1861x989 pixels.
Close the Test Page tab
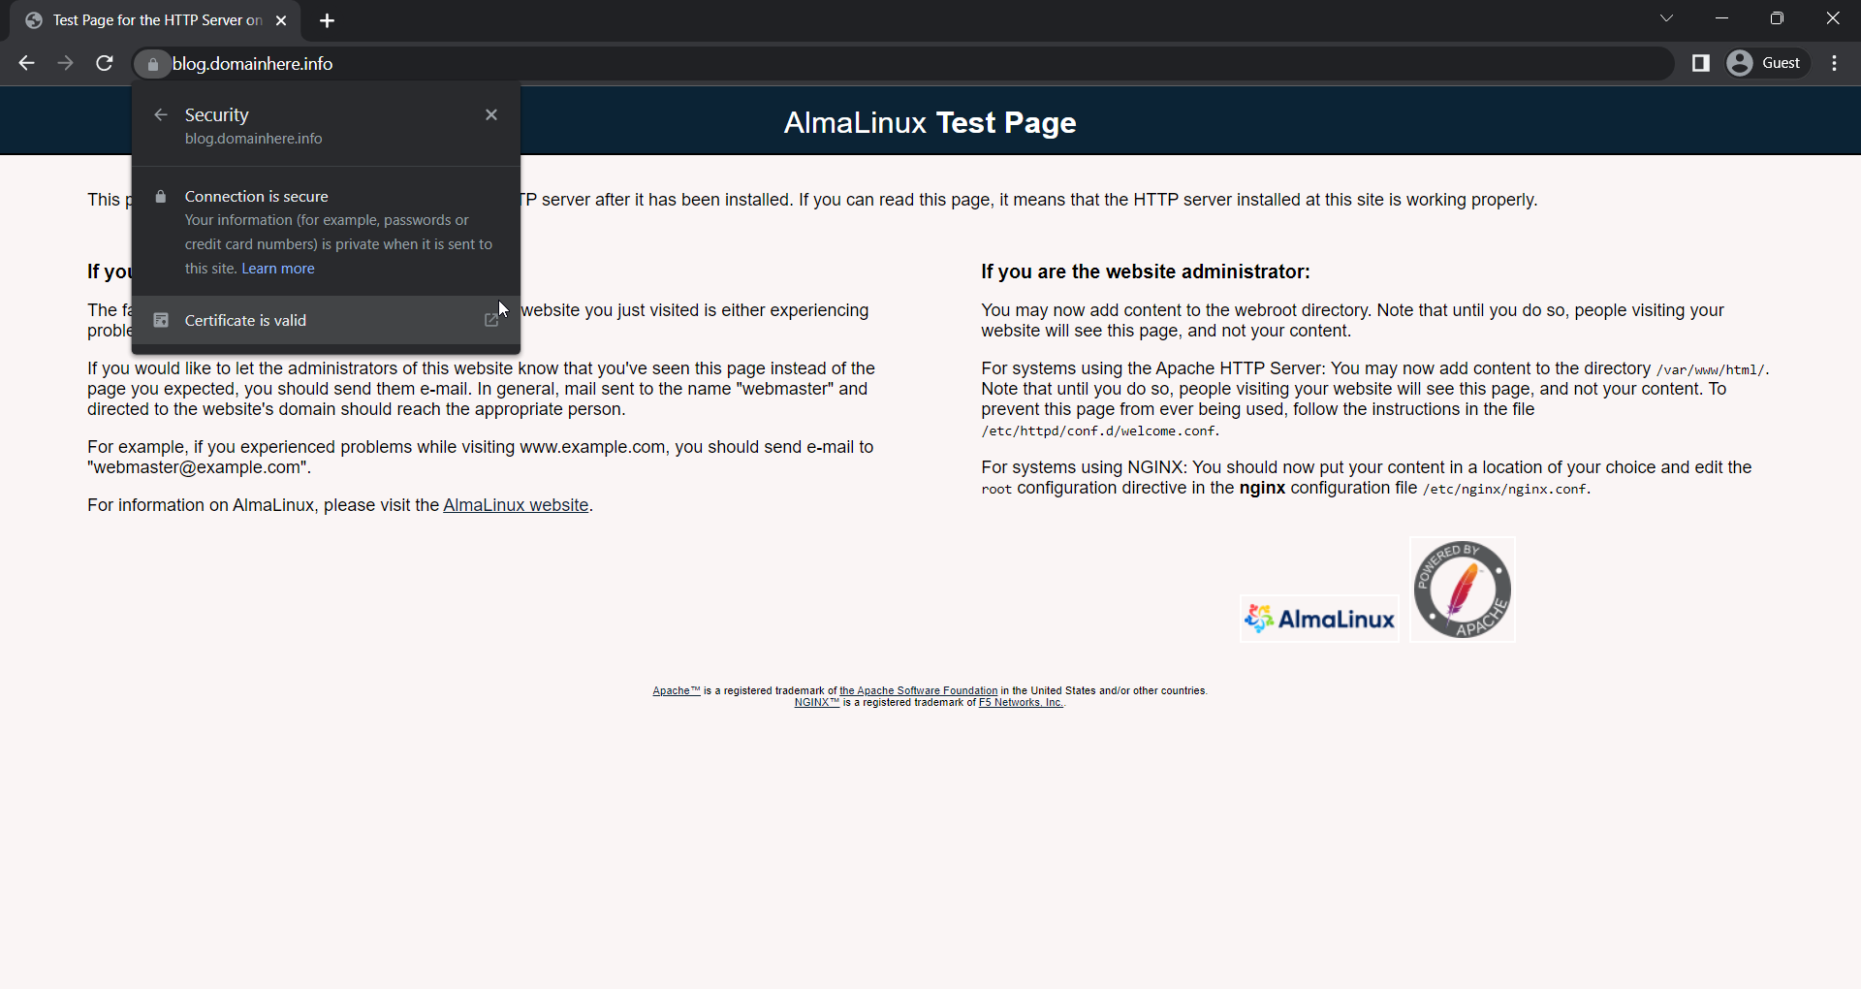pyautogui.click(x=281, y=20)
